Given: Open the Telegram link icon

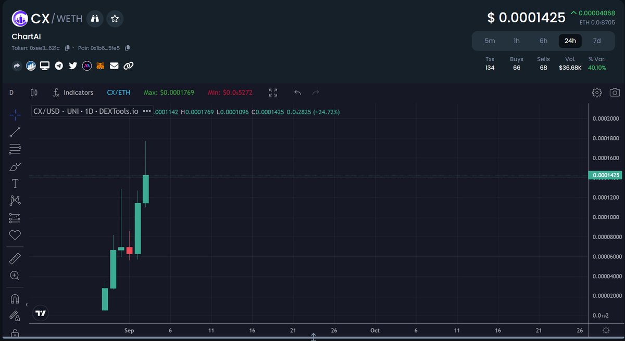Looking at the screenshot, I should click(x=59, y=66).
